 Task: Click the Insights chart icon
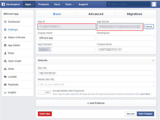point(5,92)
